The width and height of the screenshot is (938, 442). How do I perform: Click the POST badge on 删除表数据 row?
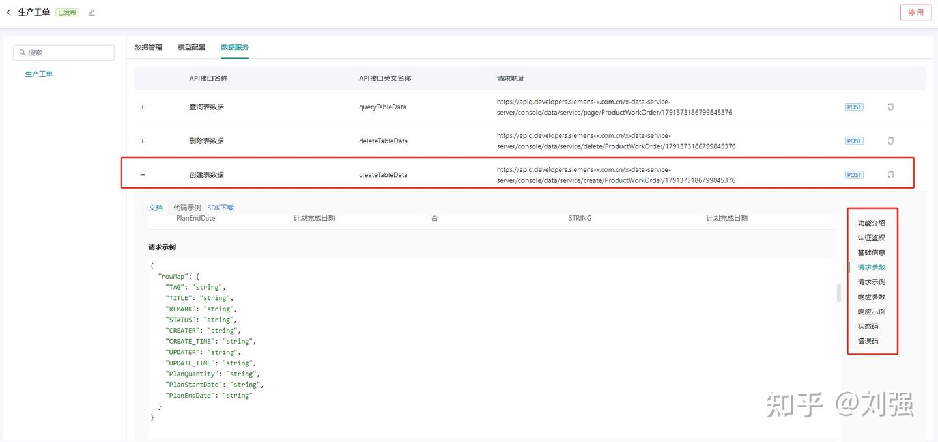click(854, 141)
